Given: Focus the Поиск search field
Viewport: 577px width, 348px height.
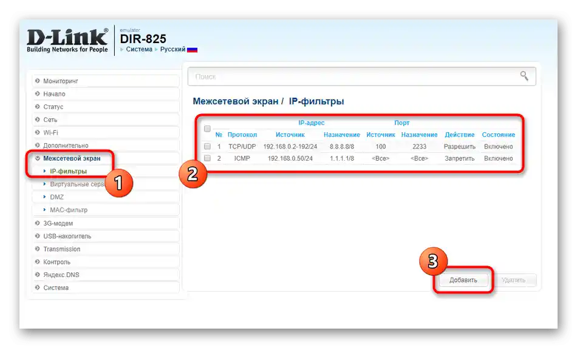Looking at the screenshot, I should pyautogui.click(x=361, y=76).
